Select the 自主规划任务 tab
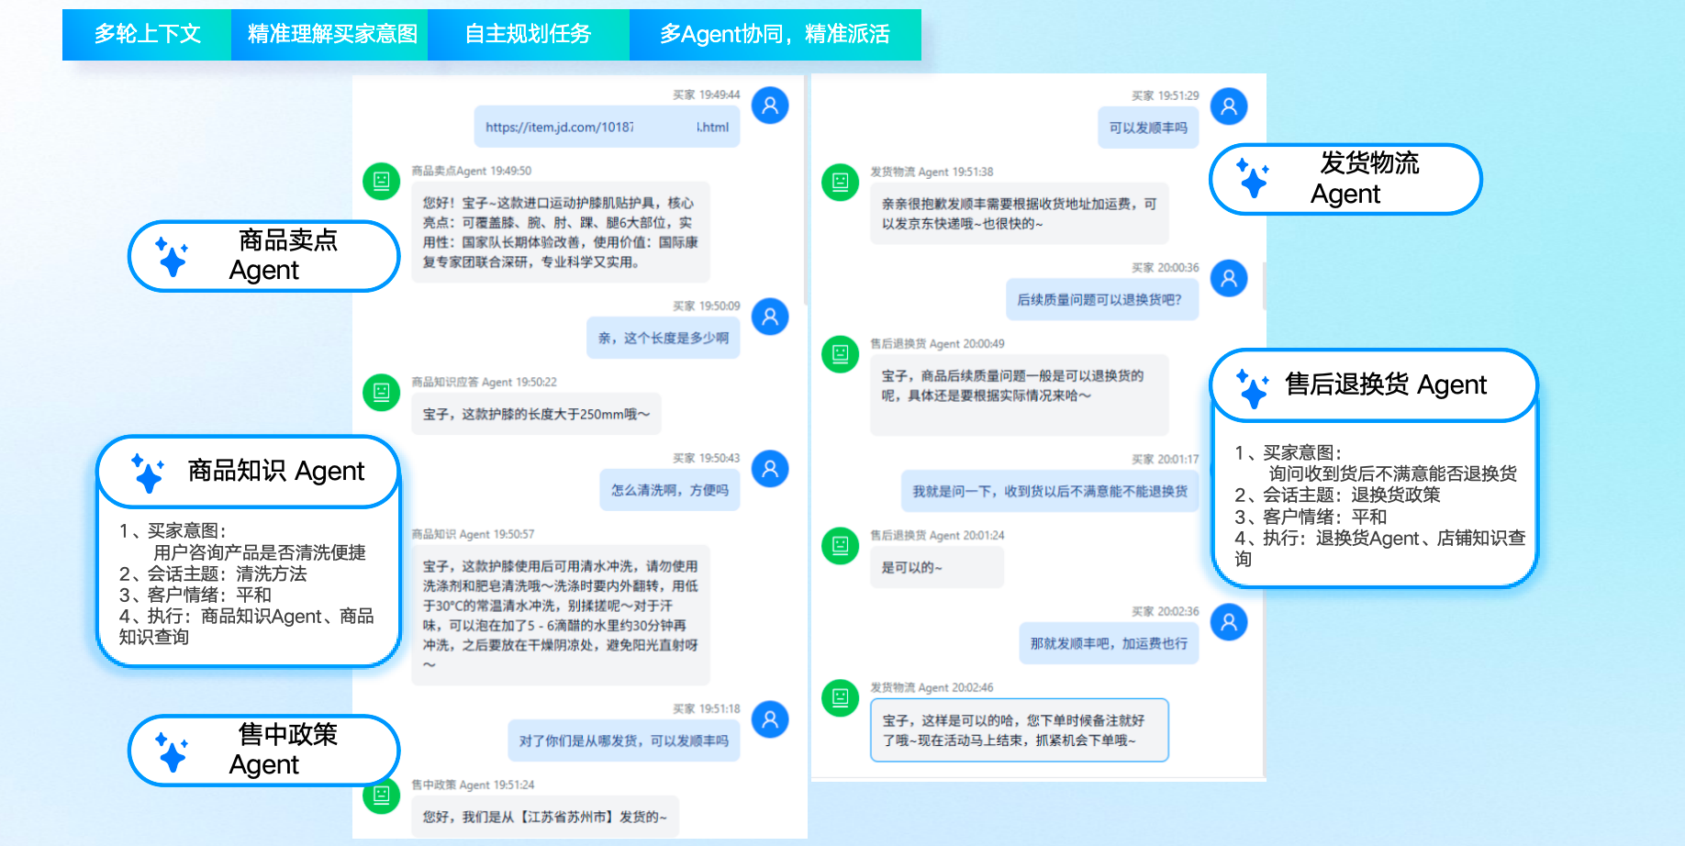This screenshot has width=1685, height=846. pos(530,33)
